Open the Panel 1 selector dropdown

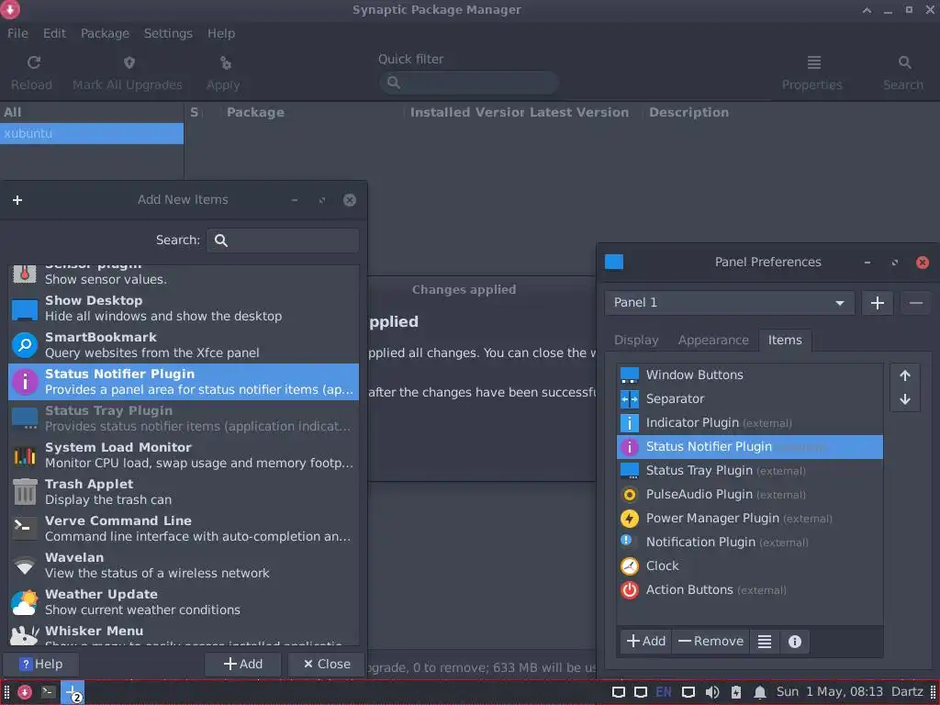(729, 303)
